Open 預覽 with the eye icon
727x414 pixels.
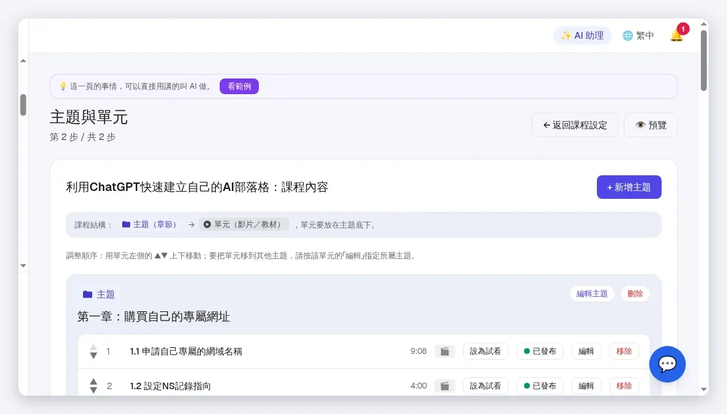coord(651,125)
